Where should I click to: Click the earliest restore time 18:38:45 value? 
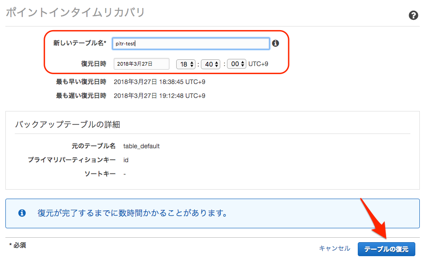point(159,82)
